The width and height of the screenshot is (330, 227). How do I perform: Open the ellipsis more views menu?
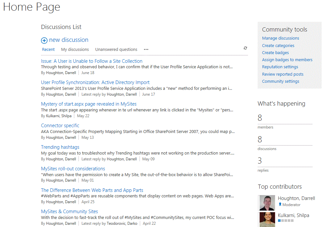point(146,50)
